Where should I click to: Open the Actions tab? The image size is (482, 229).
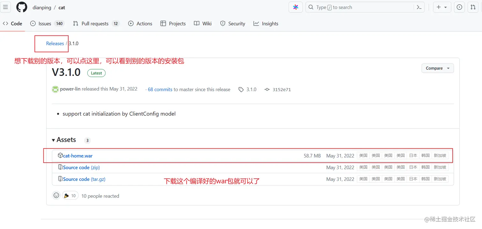pos(140,24)
